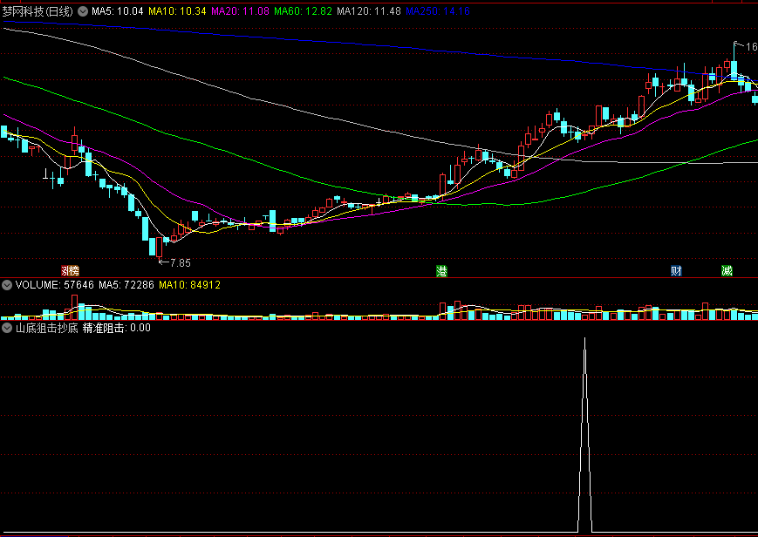Click the MA5: 10.04 label in price chart
This screenshot has height=537, width=758.
click(118, 11)
